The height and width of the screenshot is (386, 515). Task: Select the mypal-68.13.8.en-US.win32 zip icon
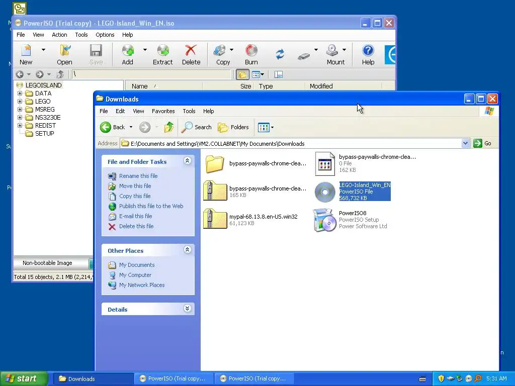[x=215, y=219]
